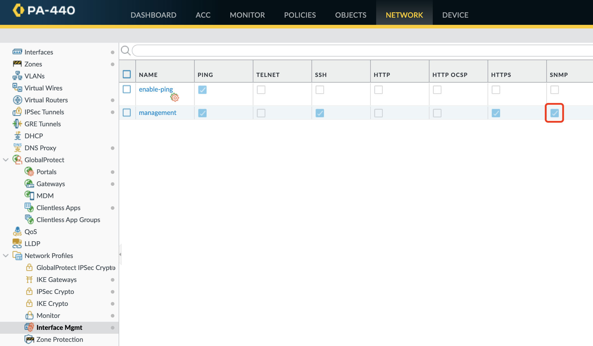This screenshot has height=346, width=593.
Task: Click the GlobalProtect icon
Action: pyautogui.click(x=17, y=160)
